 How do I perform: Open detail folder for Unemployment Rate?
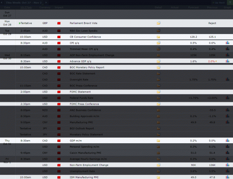tap(158, 171)
